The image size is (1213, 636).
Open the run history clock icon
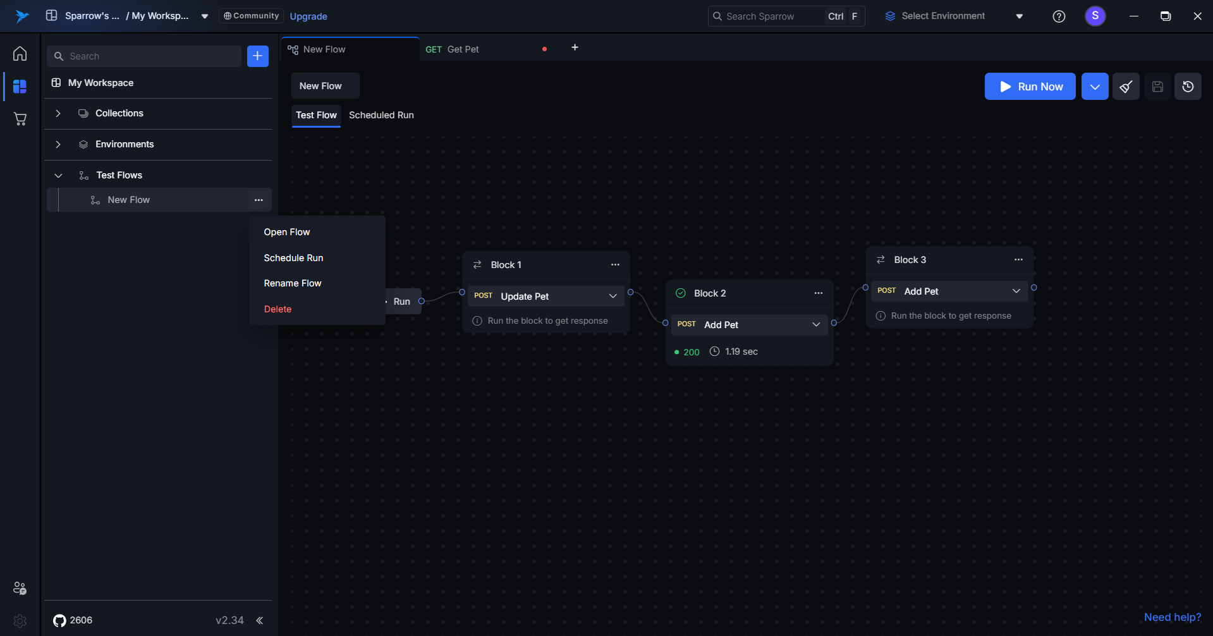coord(1188,87)
